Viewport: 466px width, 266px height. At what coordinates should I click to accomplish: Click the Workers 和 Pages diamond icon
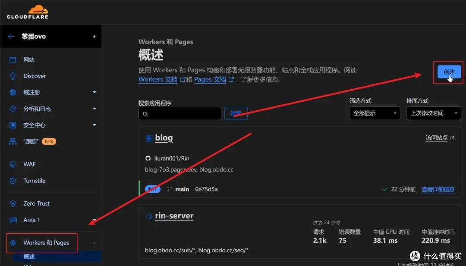click(x=13, y=243)
